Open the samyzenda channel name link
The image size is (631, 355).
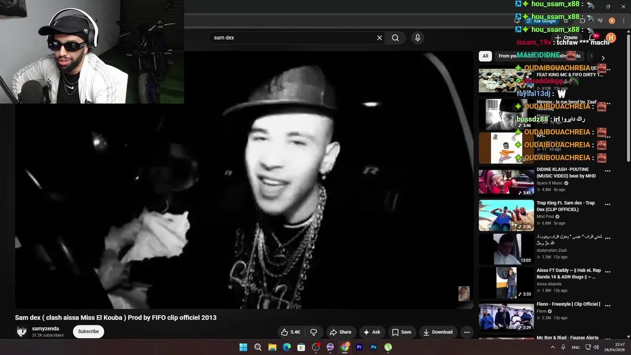coord(45,328)
